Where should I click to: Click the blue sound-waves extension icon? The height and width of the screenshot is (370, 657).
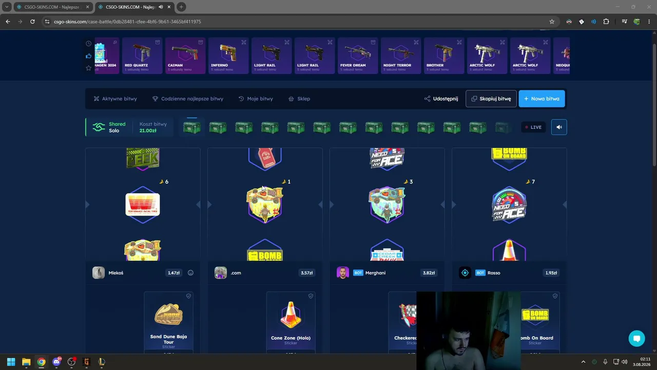(x=594, y=22)
